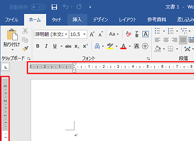Switch to the ホーム tab

click(x=35, y=20)
